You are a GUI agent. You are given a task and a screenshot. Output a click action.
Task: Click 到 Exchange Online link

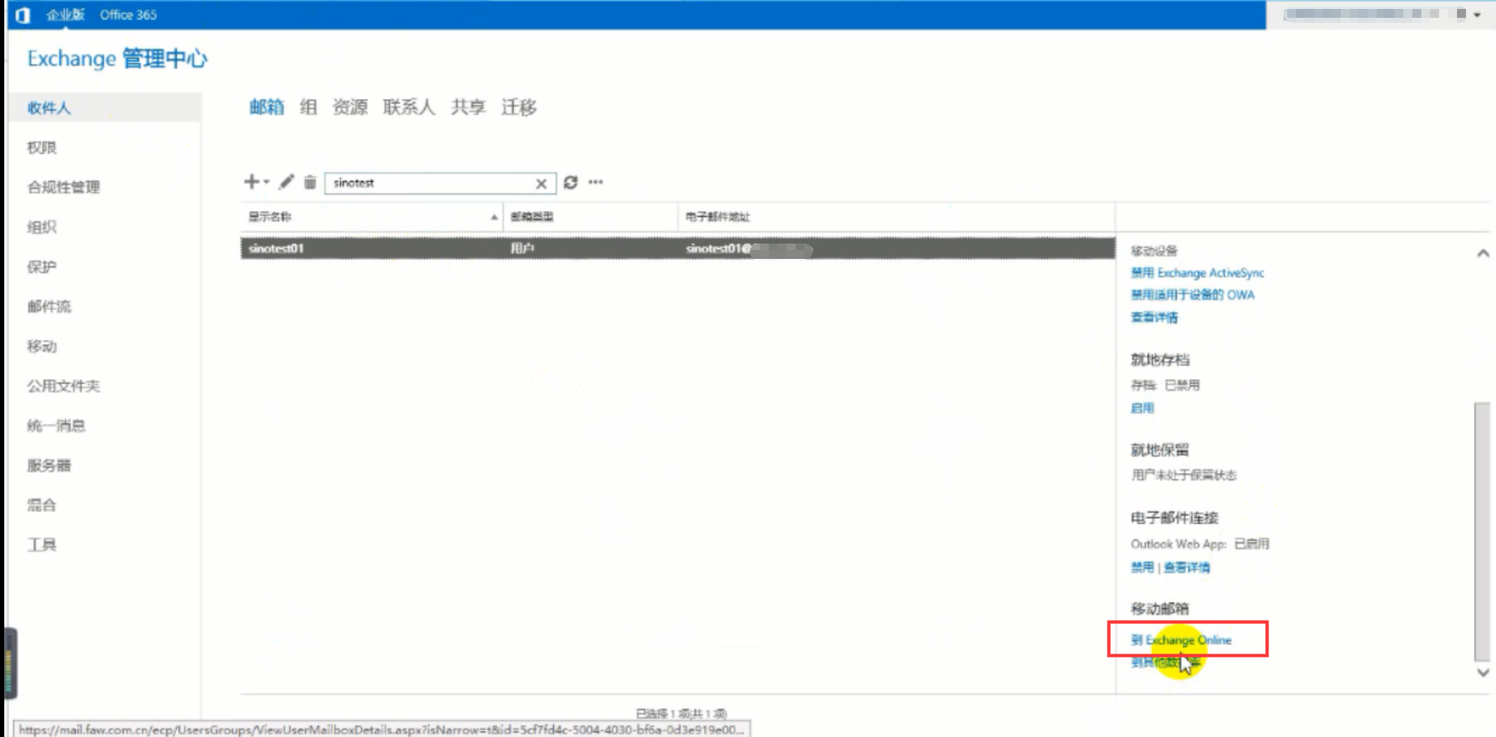[1181, 640]
